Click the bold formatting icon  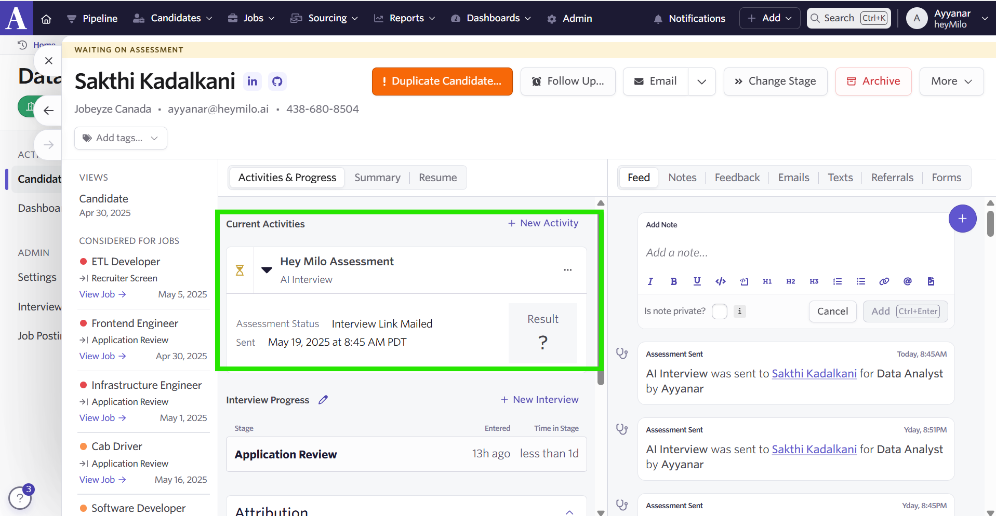point(673,281)
